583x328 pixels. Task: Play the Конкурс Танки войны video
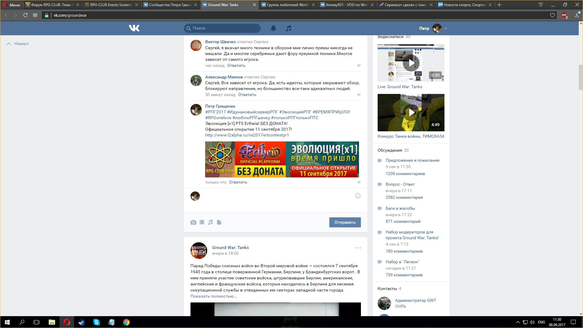(x=411, y=112)
